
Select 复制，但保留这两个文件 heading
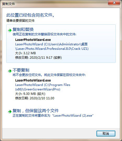tap(36, 111)
